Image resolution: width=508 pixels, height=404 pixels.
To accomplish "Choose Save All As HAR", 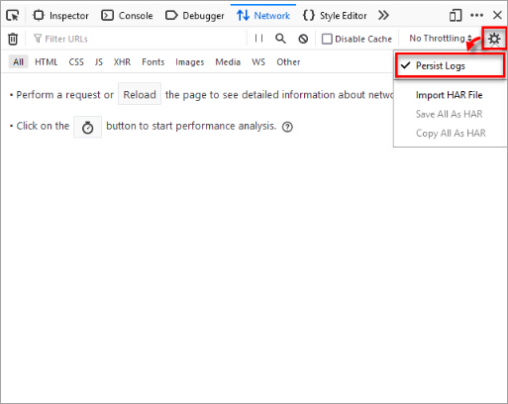I will [449, 114].
